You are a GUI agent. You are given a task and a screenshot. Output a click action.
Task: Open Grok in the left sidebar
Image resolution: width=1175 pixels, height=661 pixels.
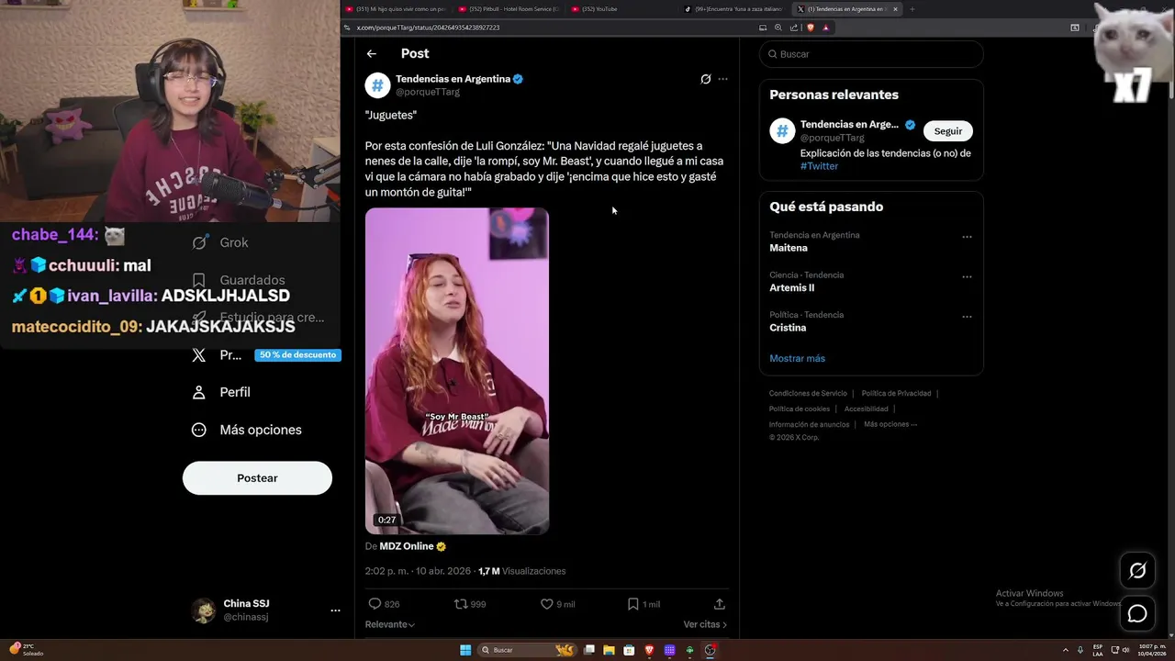pyautogui.click(x=220, y=242)
